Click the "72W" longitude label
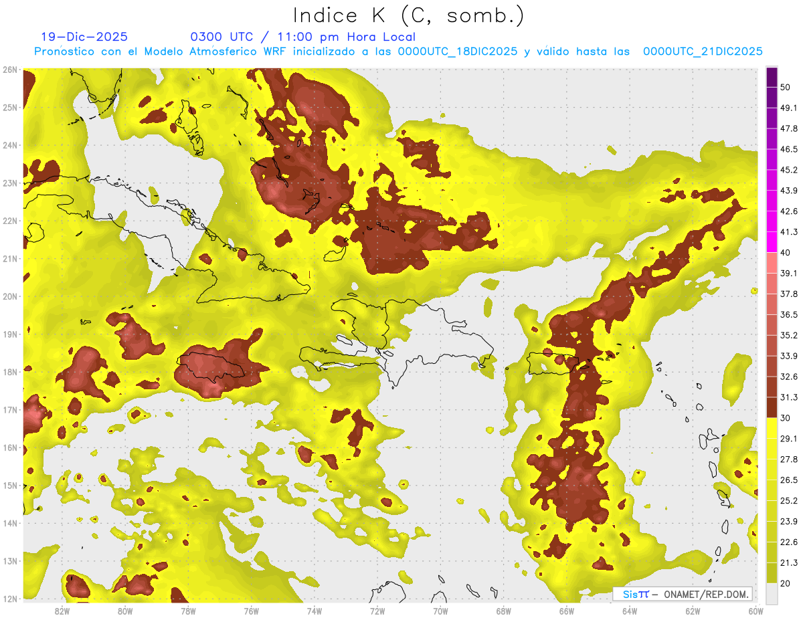803x620 pixels. point(377,611)
